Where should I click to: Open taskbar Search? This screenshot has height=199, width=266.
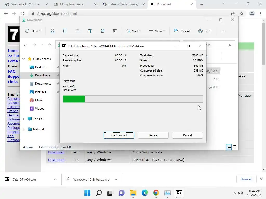[x=99, y=193]
